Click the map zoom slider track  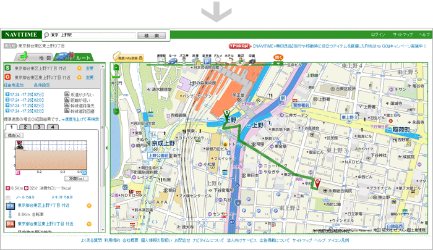116,90
